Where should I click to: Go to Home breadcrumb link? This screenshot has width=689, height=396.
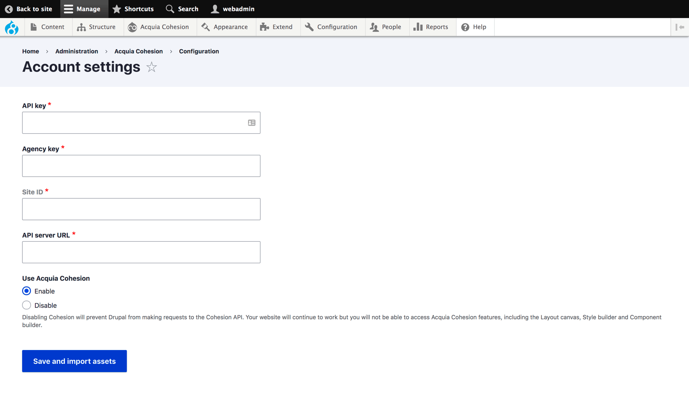(x=31, y=51)
